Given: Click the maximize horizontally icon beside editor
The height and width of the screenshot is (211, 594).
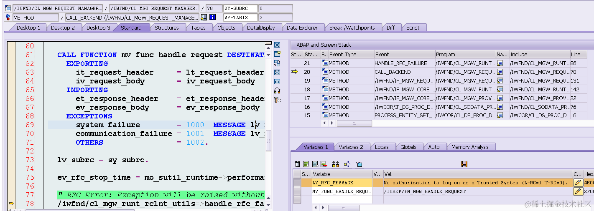Looking at the screenshot, I should 277,81.
